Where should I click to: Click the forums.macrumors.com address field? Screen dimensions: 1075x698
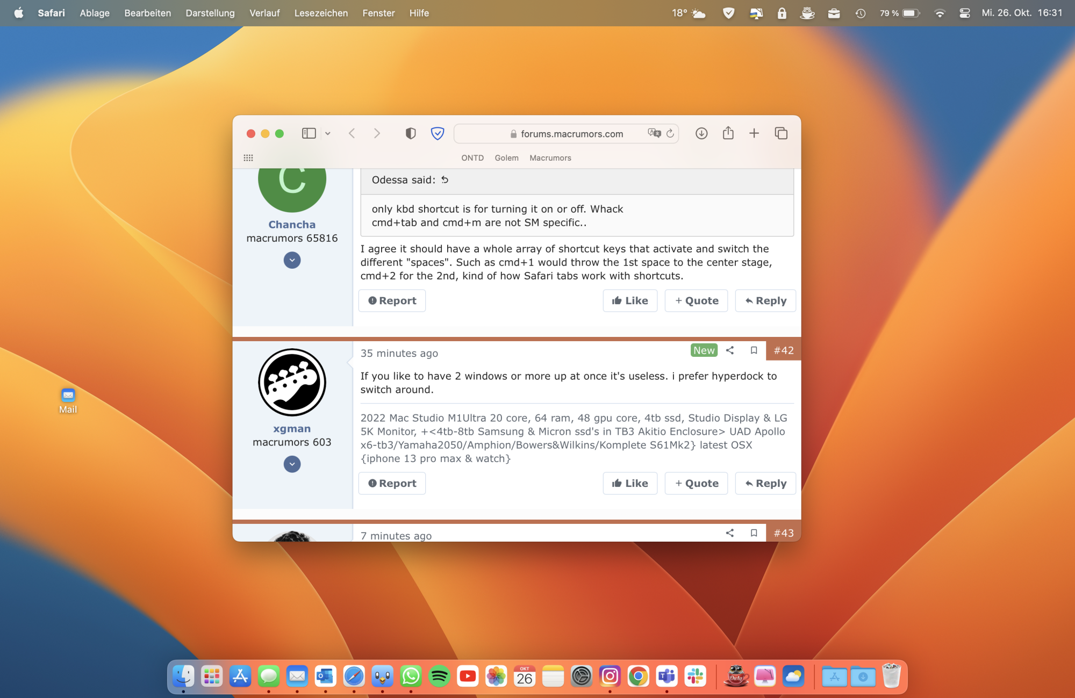point(571,134)
